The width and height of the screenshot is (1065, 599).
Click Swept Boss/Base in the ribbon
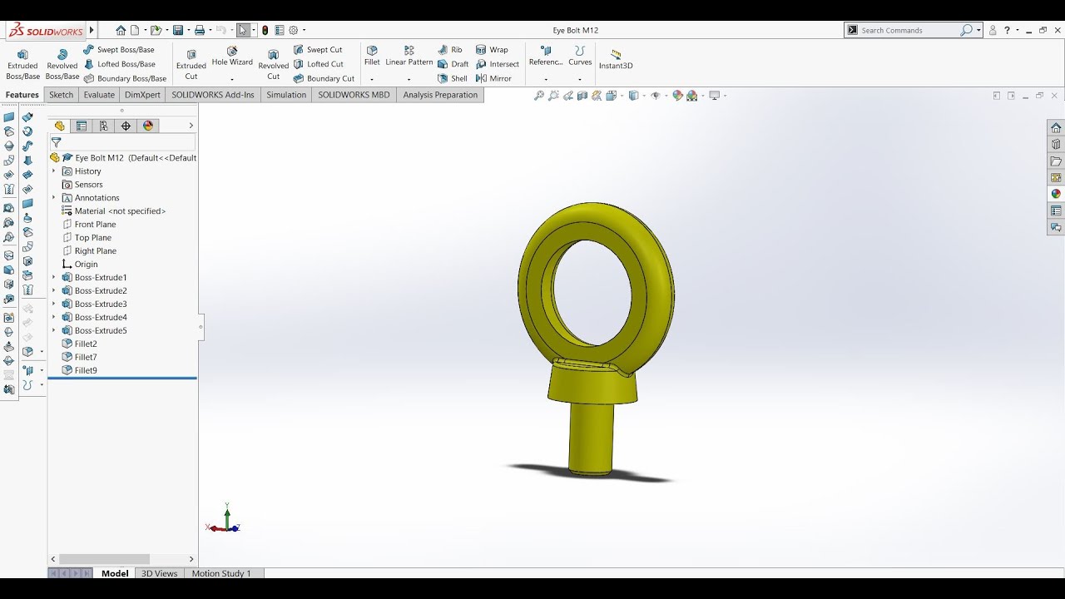pos(119,50)
